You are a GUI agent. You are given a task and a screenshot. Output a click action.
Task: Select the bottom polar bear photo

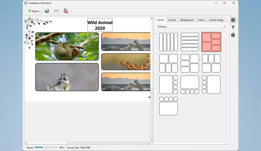pos(126,82)
